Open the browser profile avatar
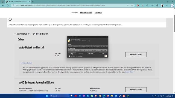The image size is (175, 98). (x=162, y=5)
